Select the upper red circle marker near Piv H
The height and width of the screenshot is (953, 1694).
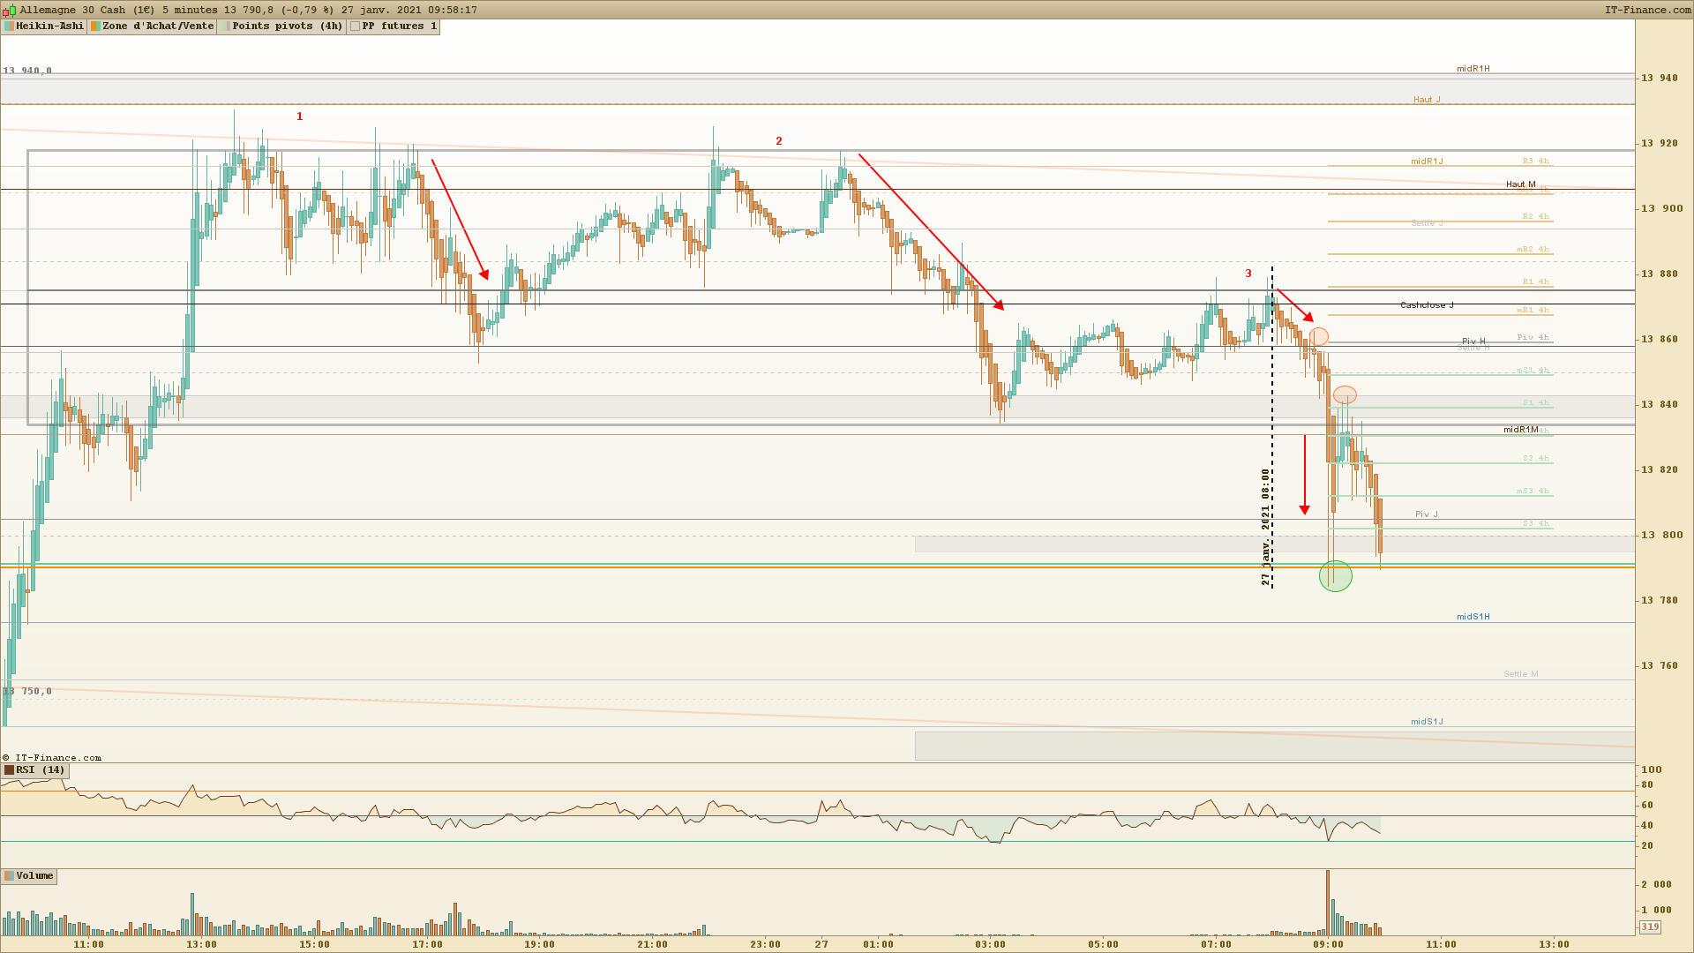coord(1318,336)
